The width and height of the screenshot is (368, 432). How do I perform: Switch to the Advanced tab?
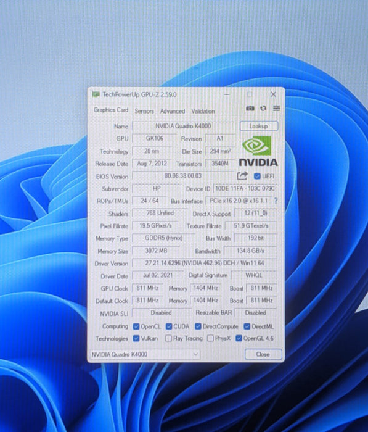[x=173, y=111]
